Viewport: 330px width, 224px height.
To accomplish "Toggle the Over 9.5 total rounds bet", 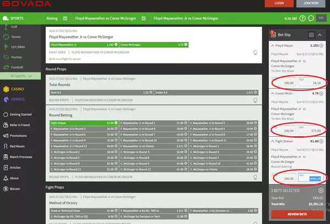I will [x=101, y=93].
